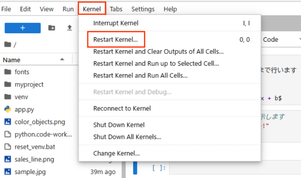Sort files by Name column header
This screenshot has height=178, width=301.
(x=12, y=60)
